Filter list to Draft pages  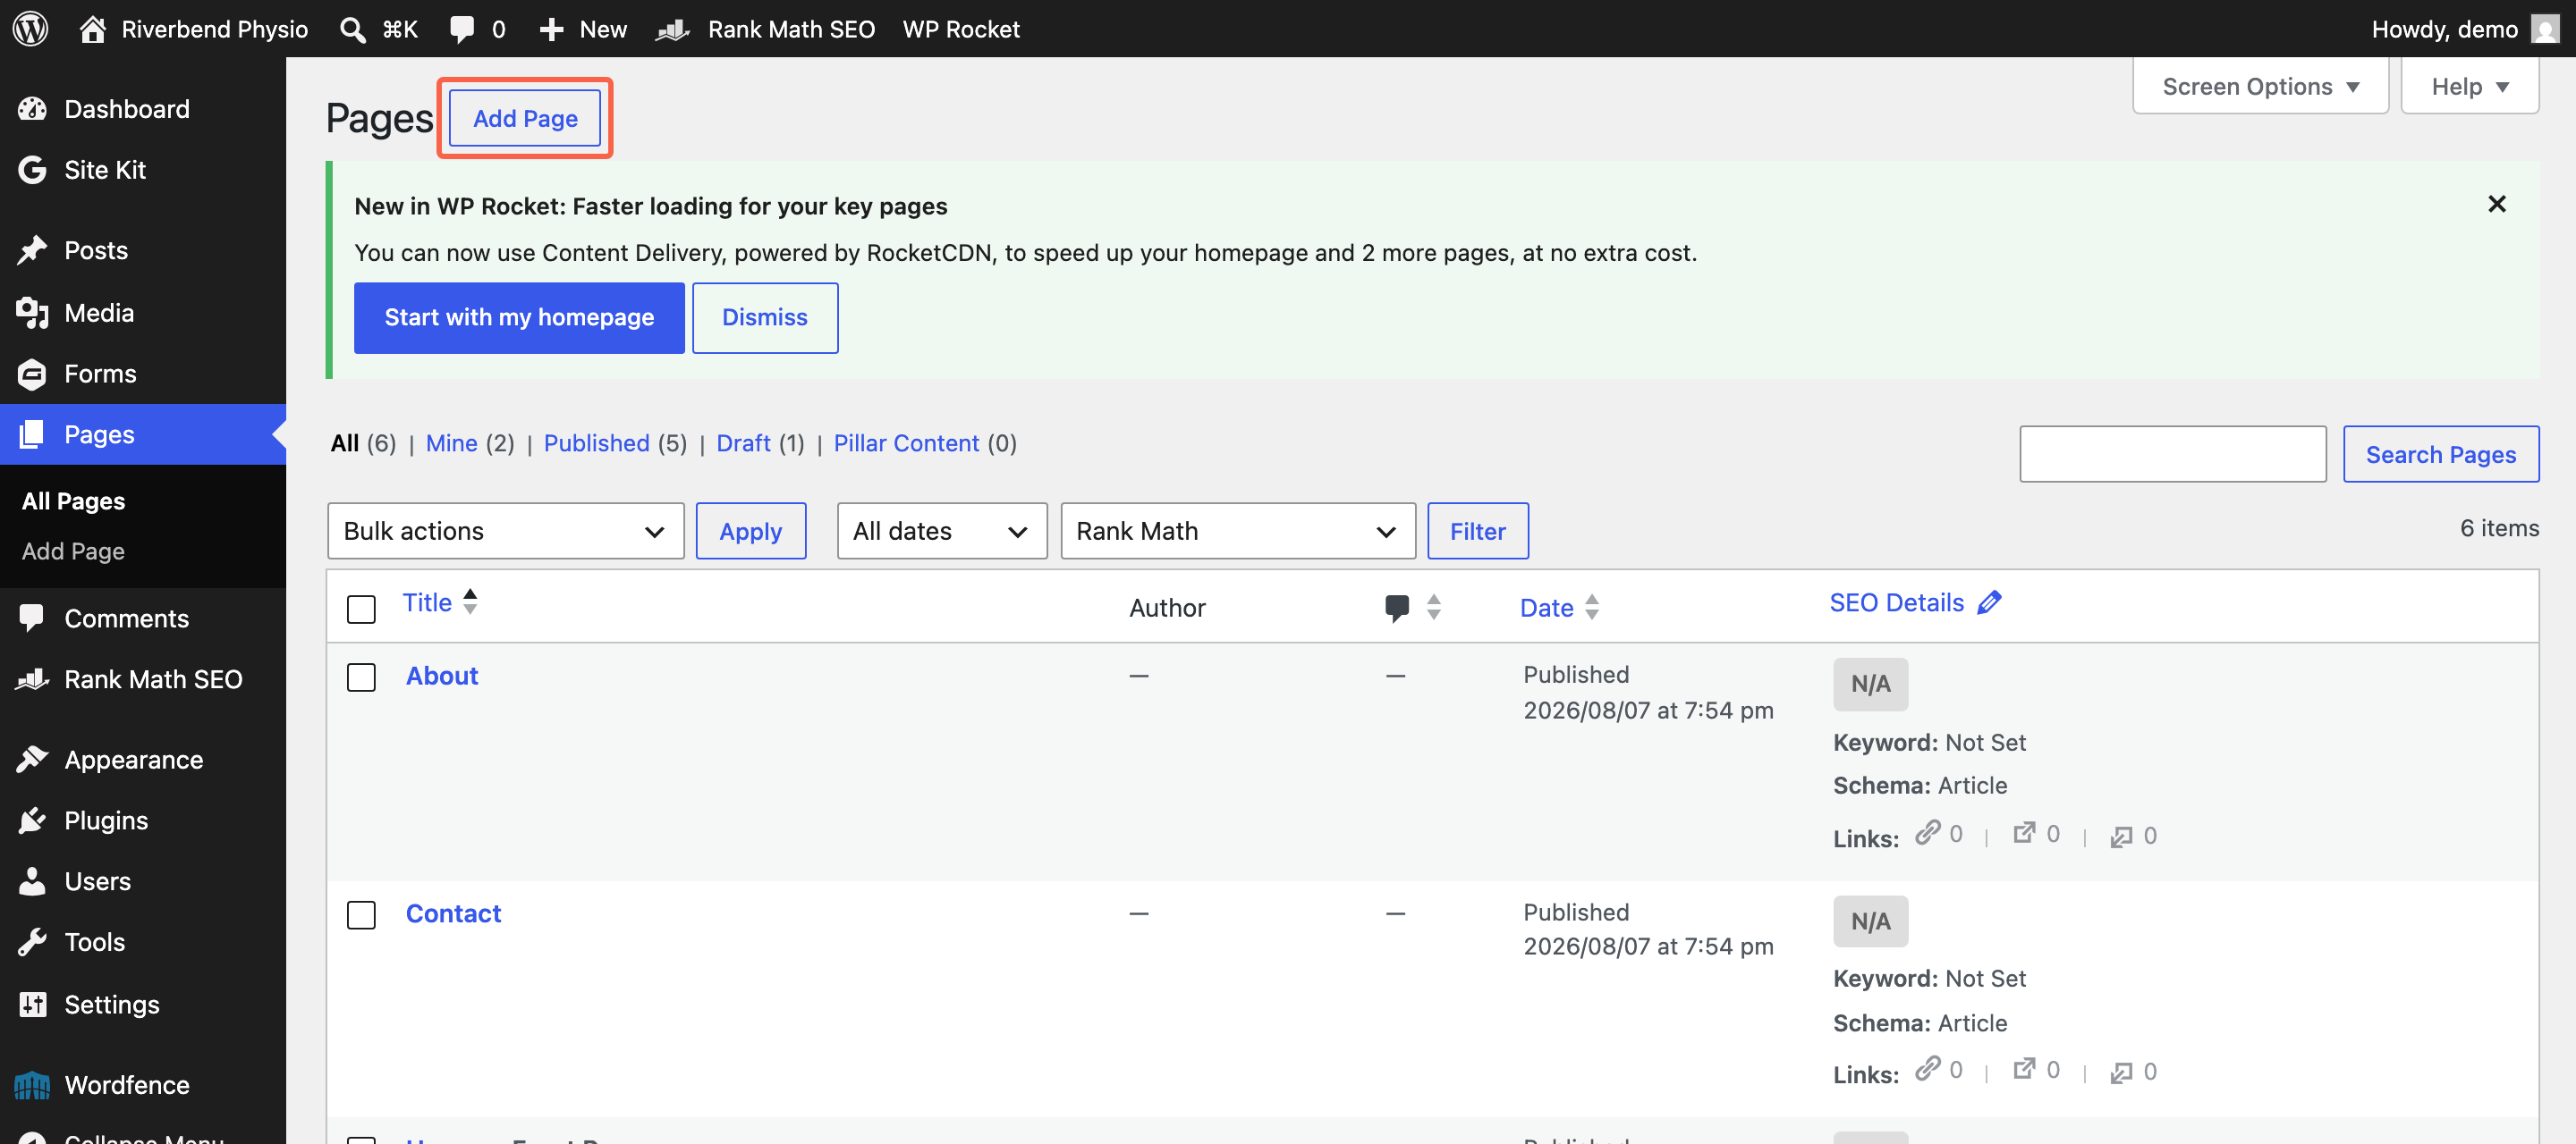tap(743, 442)
